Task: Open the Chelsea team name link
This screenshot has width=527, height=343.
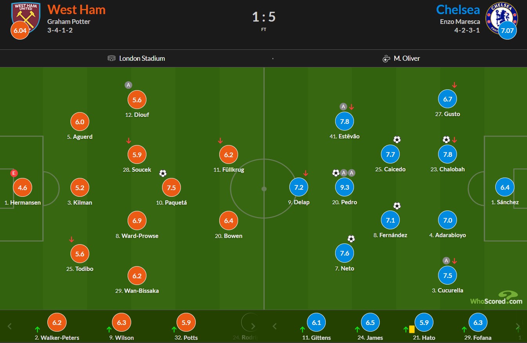Action: pos(458,9)
